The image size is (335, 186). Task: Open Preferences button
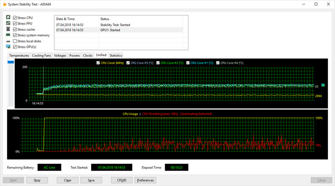click(x=146, y=180)
